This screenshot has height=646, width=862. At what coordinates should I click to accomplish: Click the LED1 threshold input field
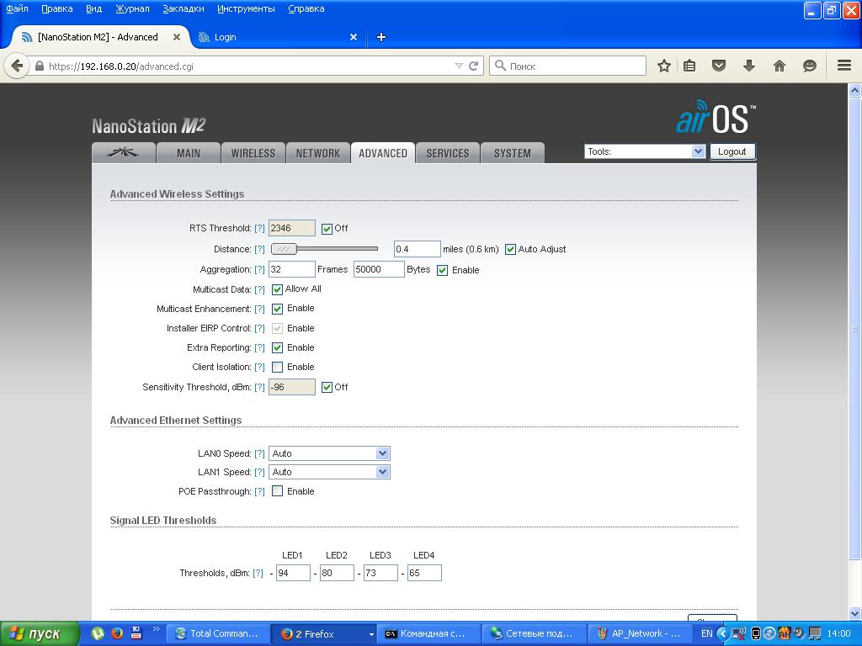pos(293,573)
